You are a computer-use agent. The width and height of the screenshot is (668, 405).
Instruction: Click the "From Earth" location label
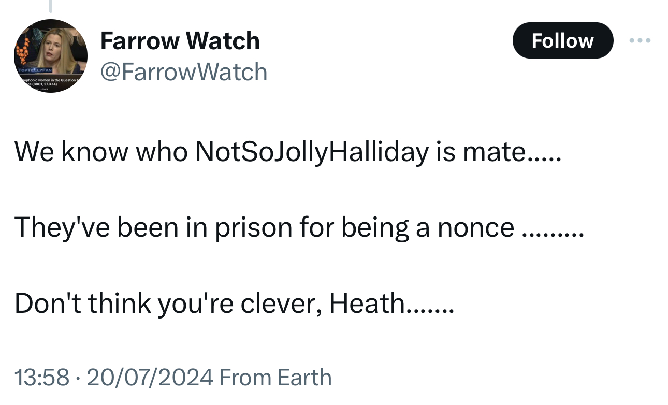(275, 377)
